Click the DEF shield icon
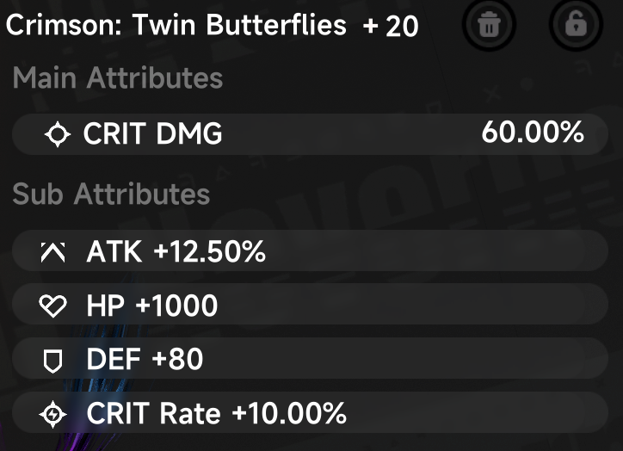Image resolution: width=623 pixels, height=451 pixels. tap(52, 361)
